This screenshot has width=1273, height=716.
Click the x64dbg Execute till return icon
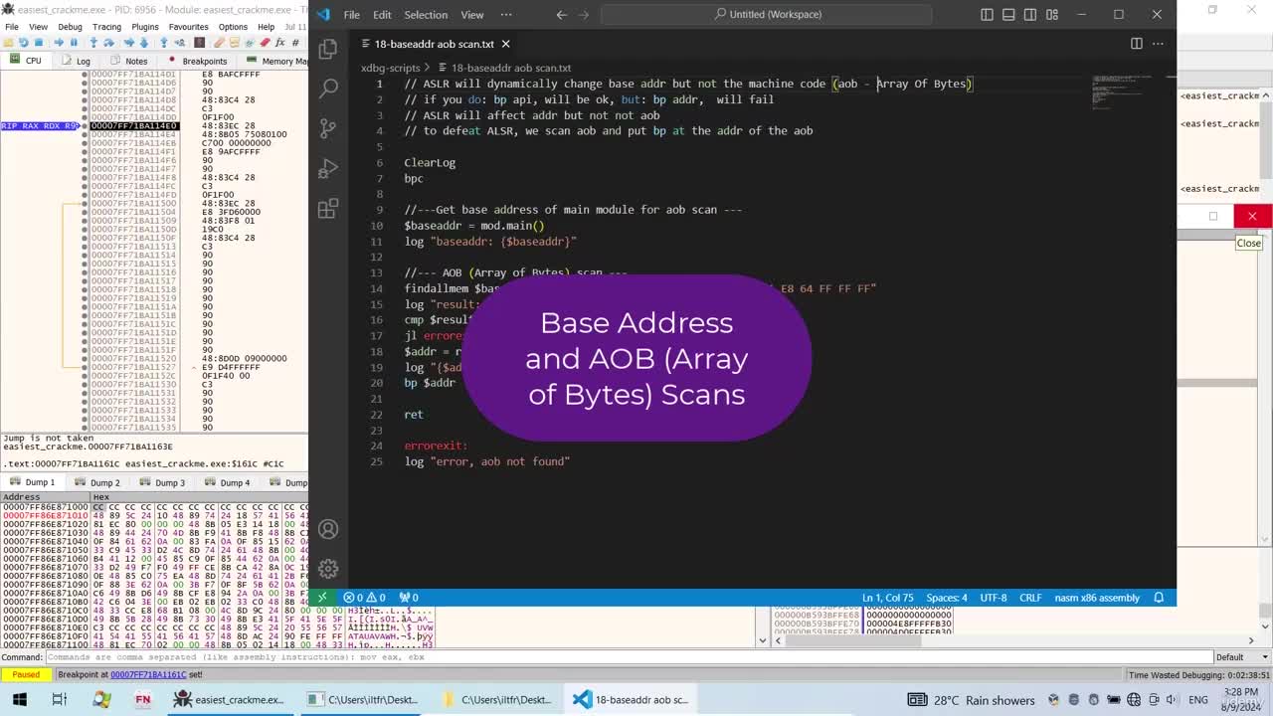click(x=164, y=42)
